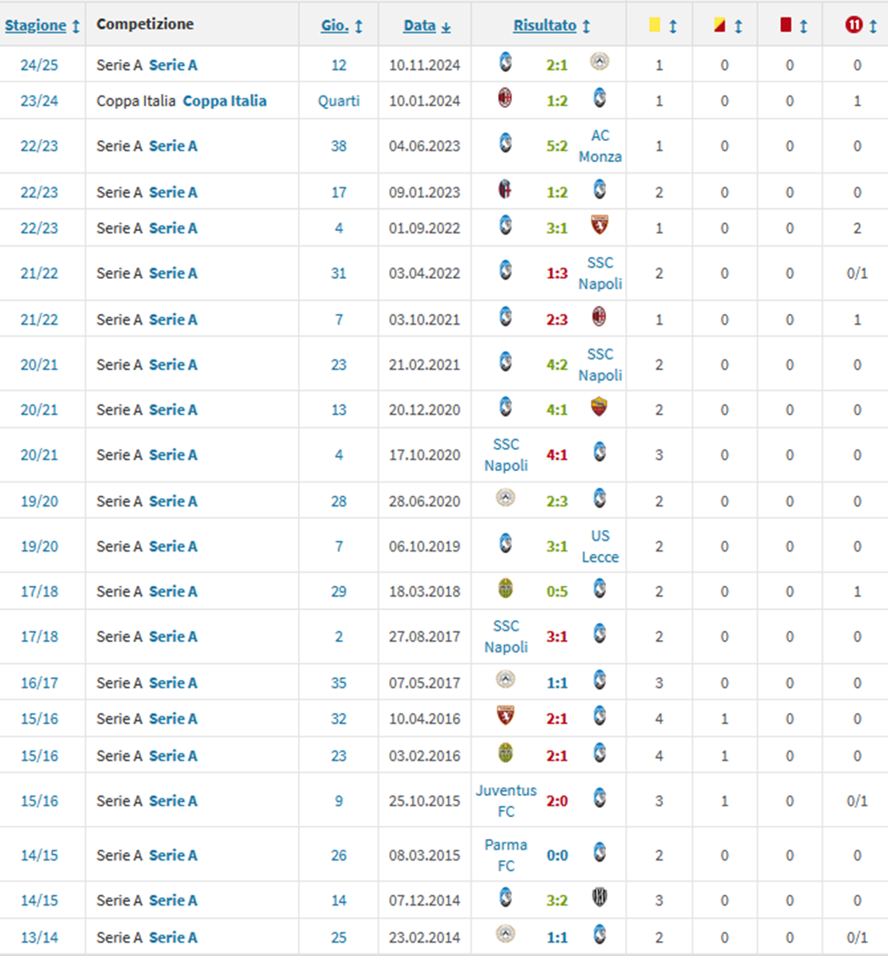Open the 5:2 match result
888x956 pixels.
pos(556,146)
